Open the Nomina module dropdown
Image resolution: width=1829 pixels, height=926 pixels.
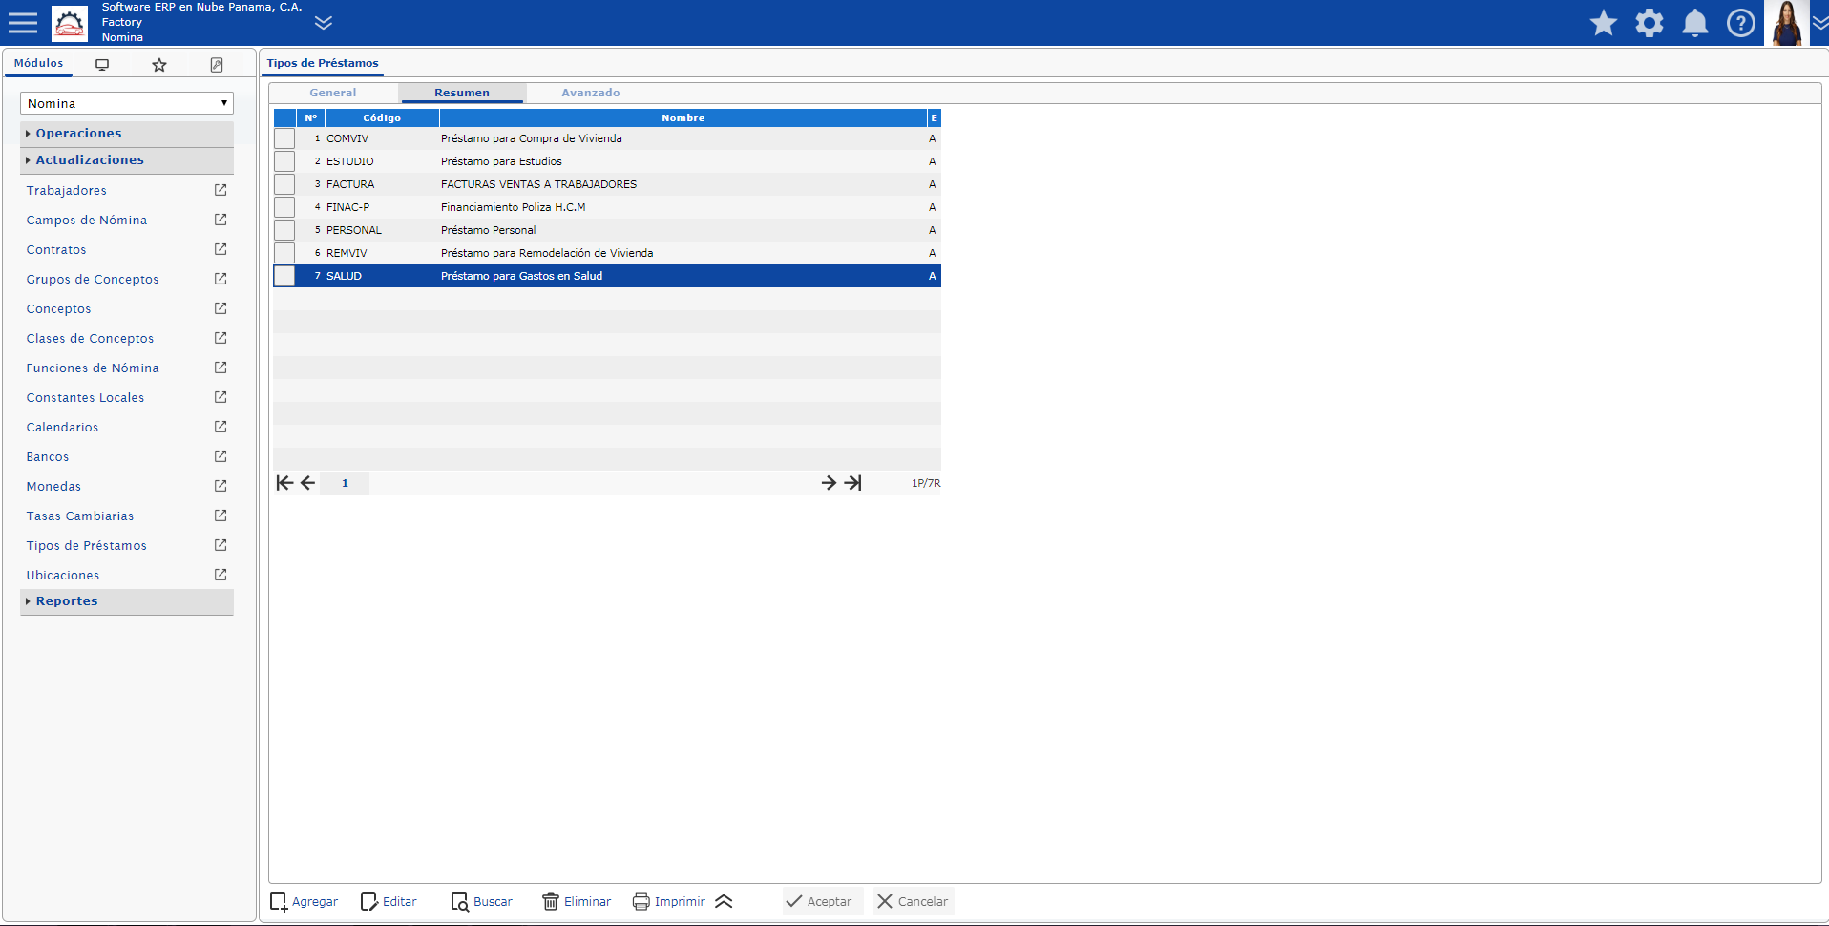[x=127, y=103]
